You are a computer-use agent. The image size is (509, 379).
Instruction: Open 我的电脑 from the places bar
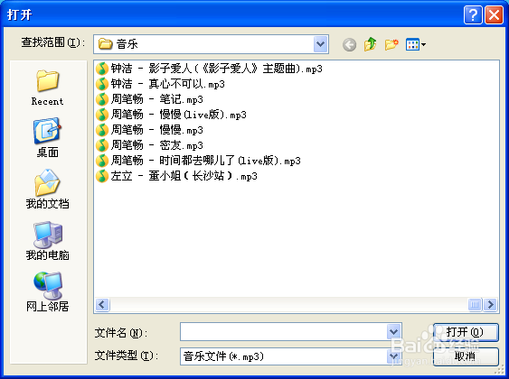click(47, 241)
